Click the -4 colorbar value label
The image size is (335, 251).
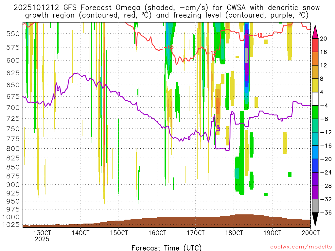click(324, 106)
